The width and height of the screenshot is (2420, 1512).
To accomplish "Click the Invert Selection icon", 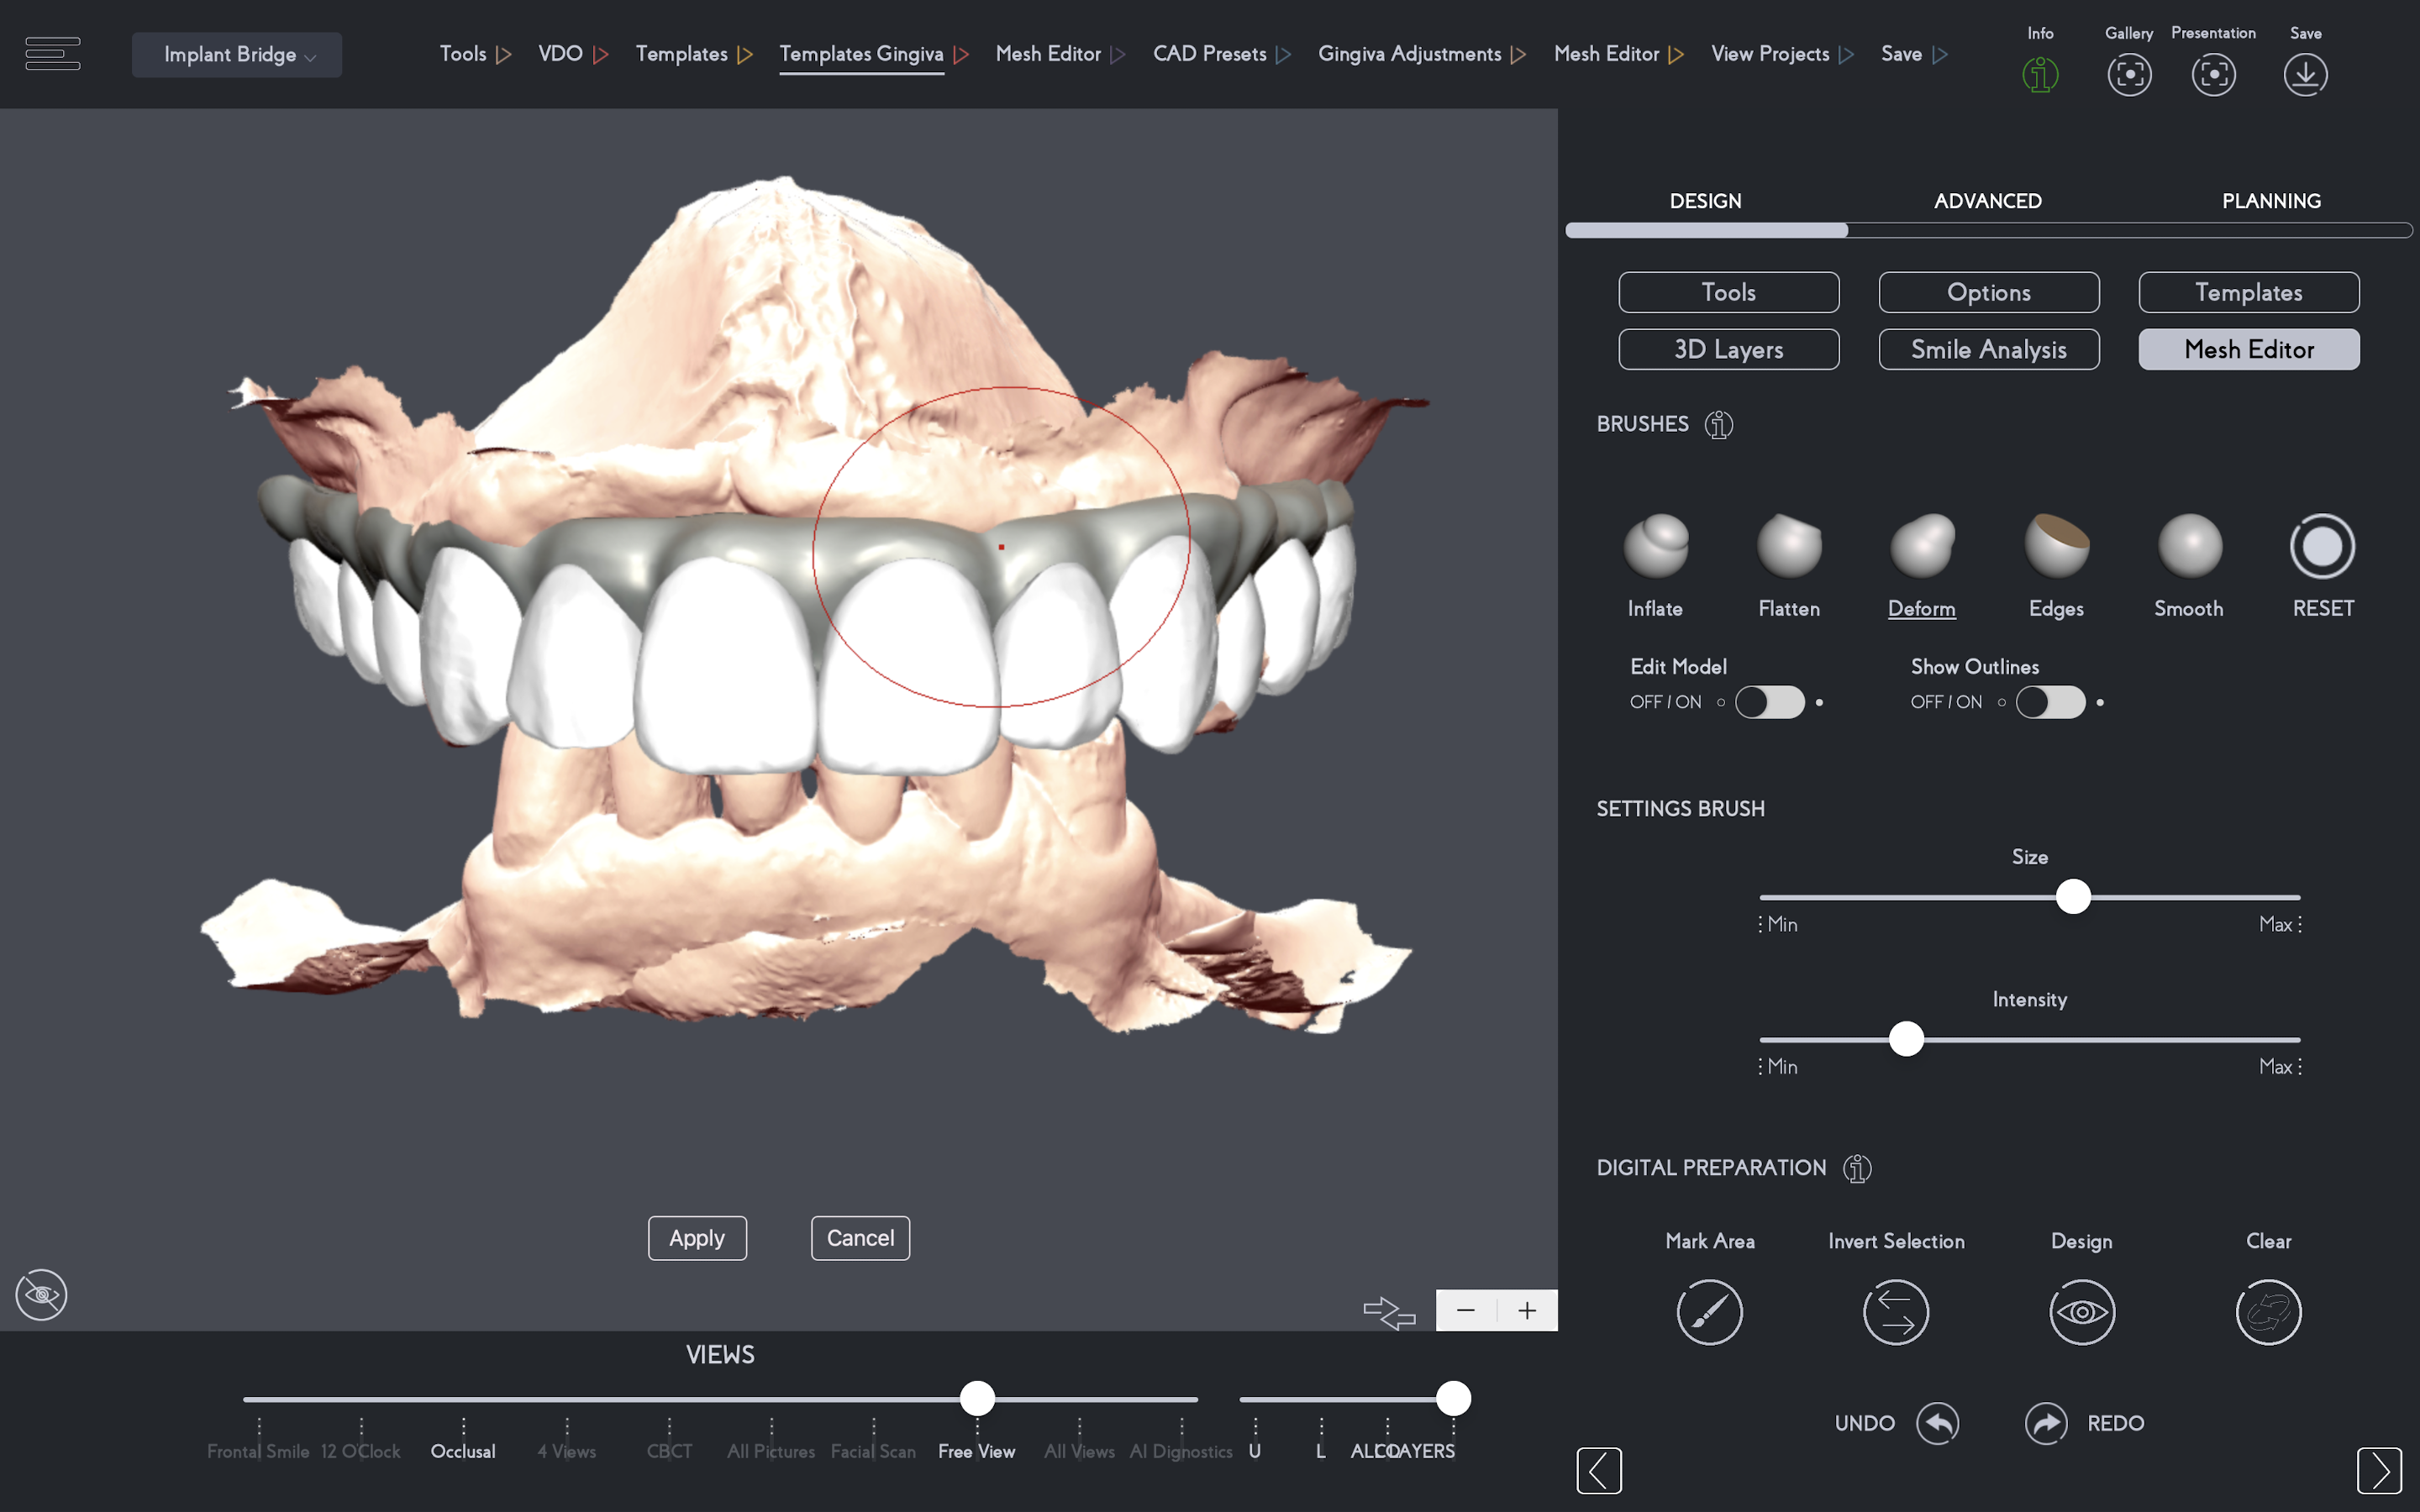I will [1895, 1311].
